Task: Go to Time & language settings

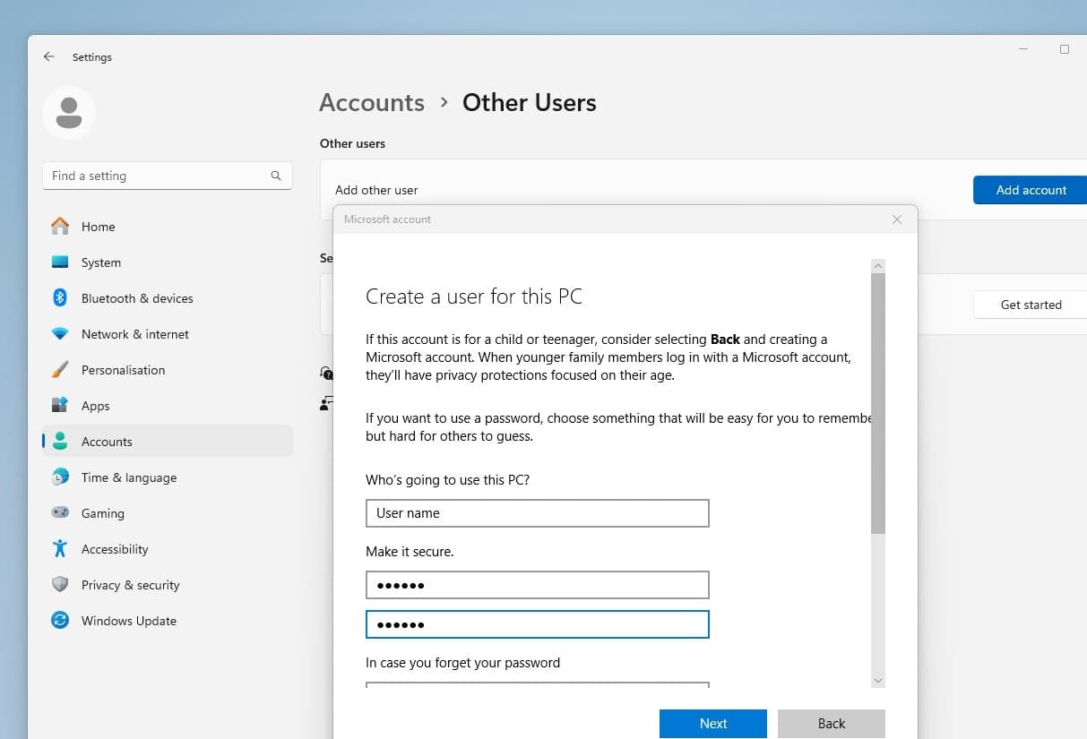Action: pyautogui.click(x=128, y=477)
